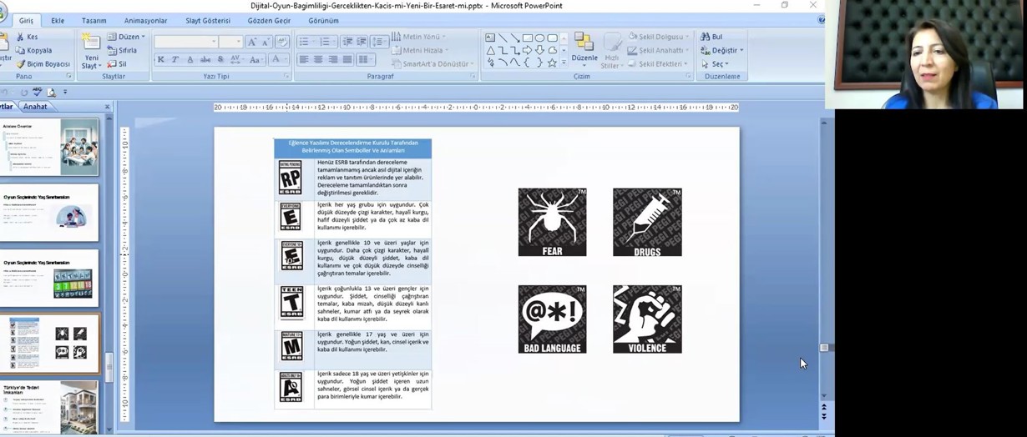This screenshot has width=1027, height=437.
Task: Click the clear formatting icon
Action: click(x=281, y=42)
